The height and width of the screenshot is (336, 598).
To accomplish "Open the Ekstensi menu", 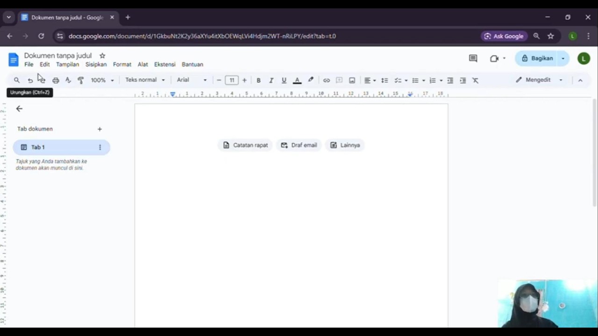I will (x=164, y=64).
